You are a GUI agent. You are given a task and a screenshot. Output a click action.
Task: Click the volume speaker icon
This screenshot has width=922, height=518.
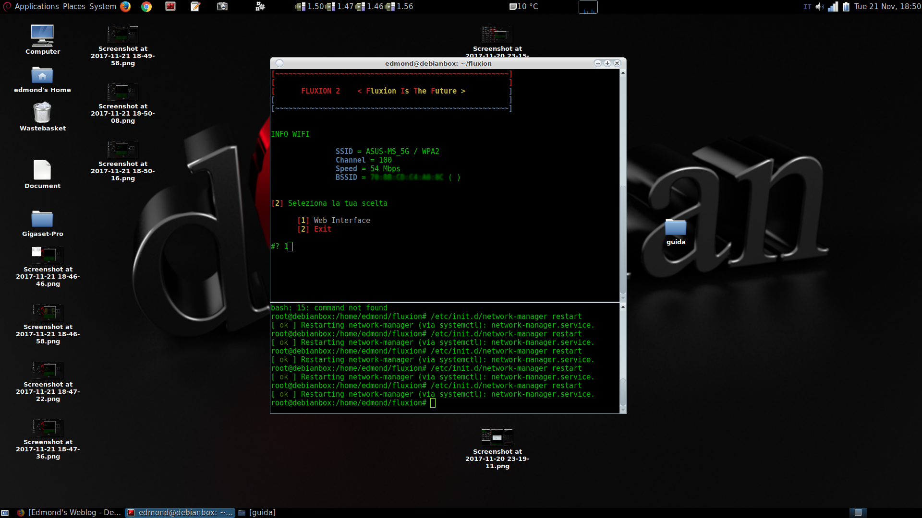point(820,6)
